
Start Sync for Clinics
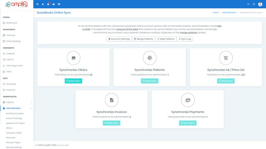73,81
